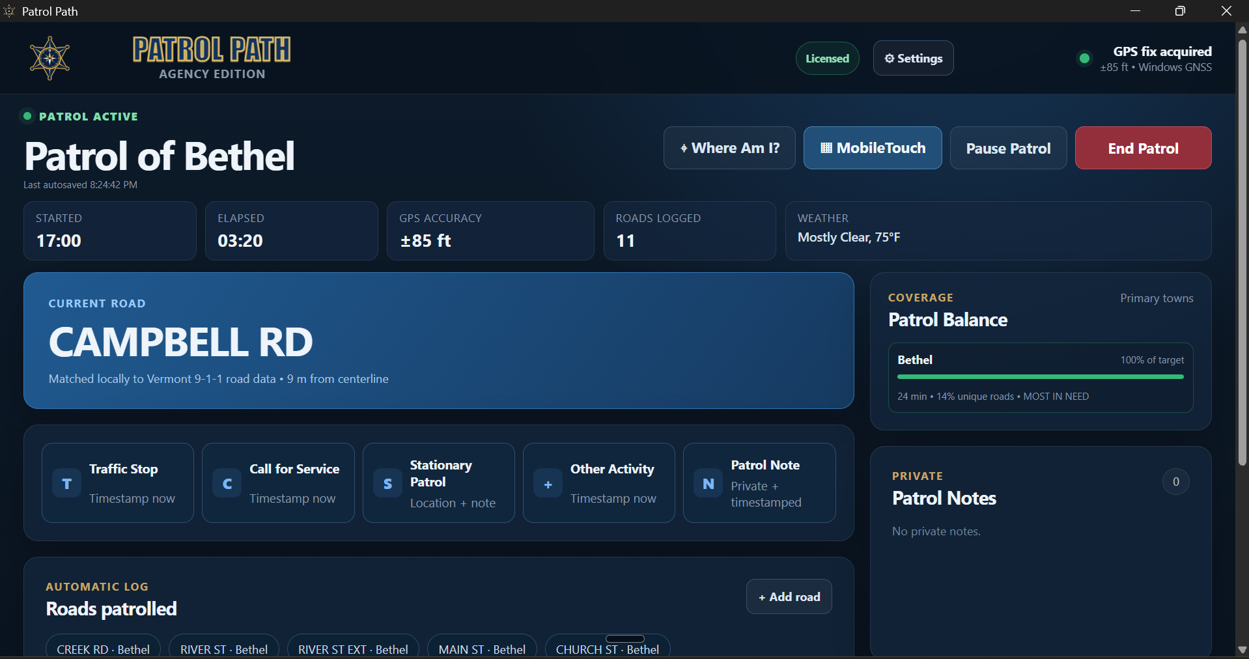Click the Roads Logged count 11

click(x=625, y=241)
